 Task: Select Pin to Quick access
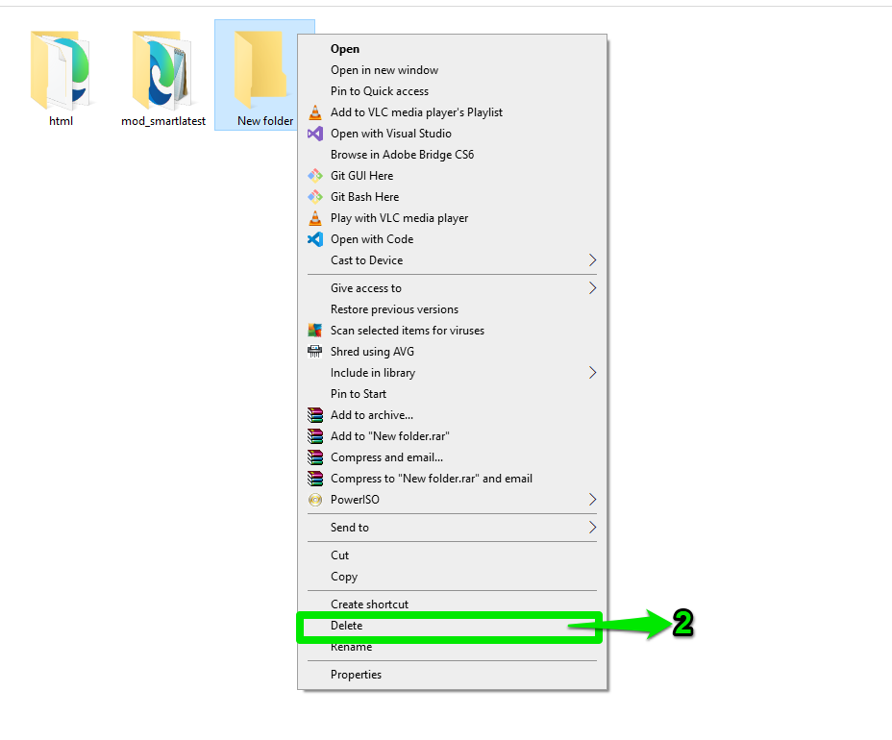coord(453,91)
